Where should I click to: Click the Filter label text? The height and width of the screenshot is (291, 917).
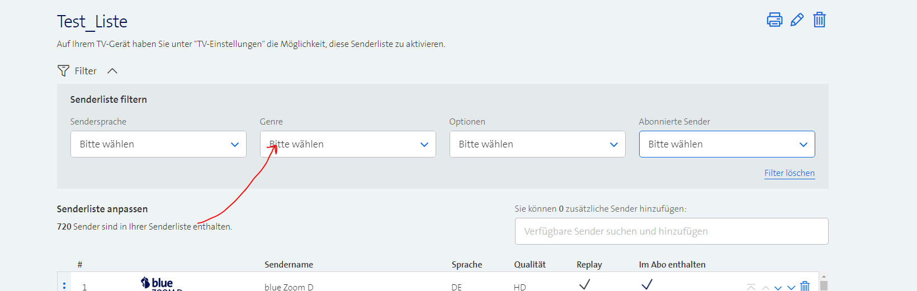click(86, 71)
